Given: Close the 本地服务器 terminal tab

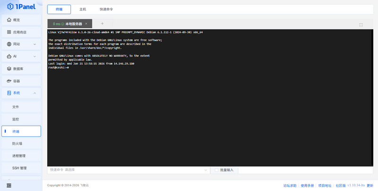Looking at the screenshot, I should pos(86,24).
